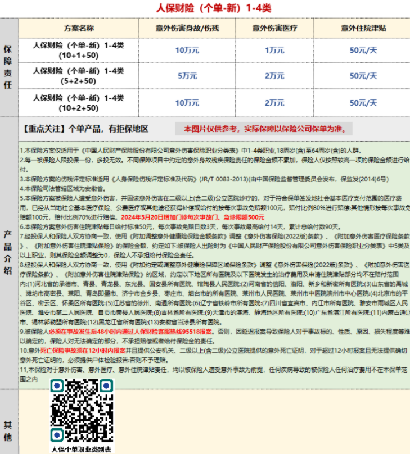410x454 pixels.
Task: Select 2万元 in the (5+2+50) row
Action: click(x=274, y=76)
